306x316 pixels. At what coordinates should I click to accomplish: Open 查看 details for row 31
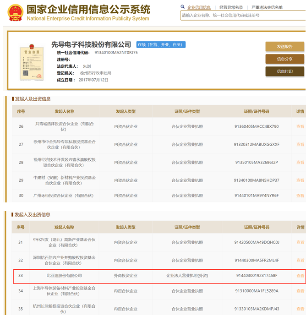pos(300,242)
